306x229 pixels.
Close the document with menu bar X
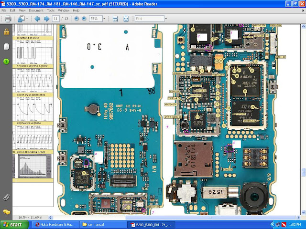[303, 10]
